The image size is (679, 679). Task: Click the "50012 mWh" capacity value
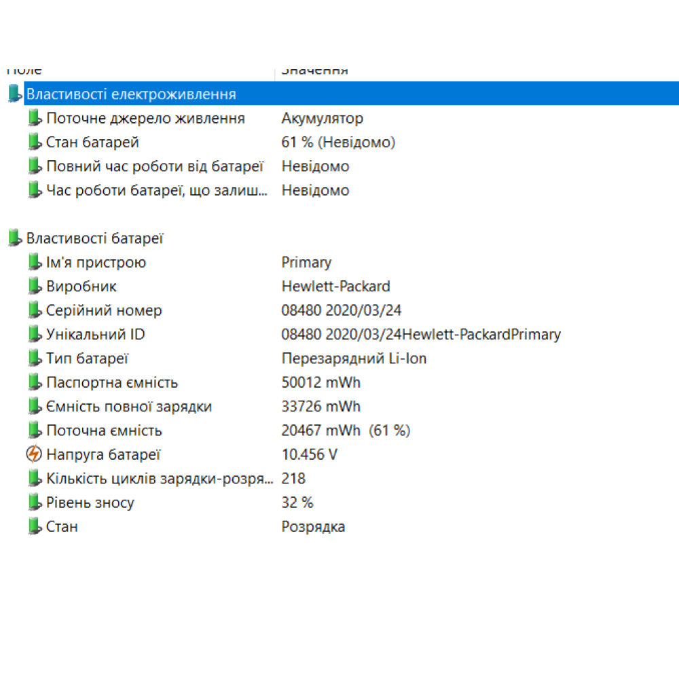[x=320, y=383]
